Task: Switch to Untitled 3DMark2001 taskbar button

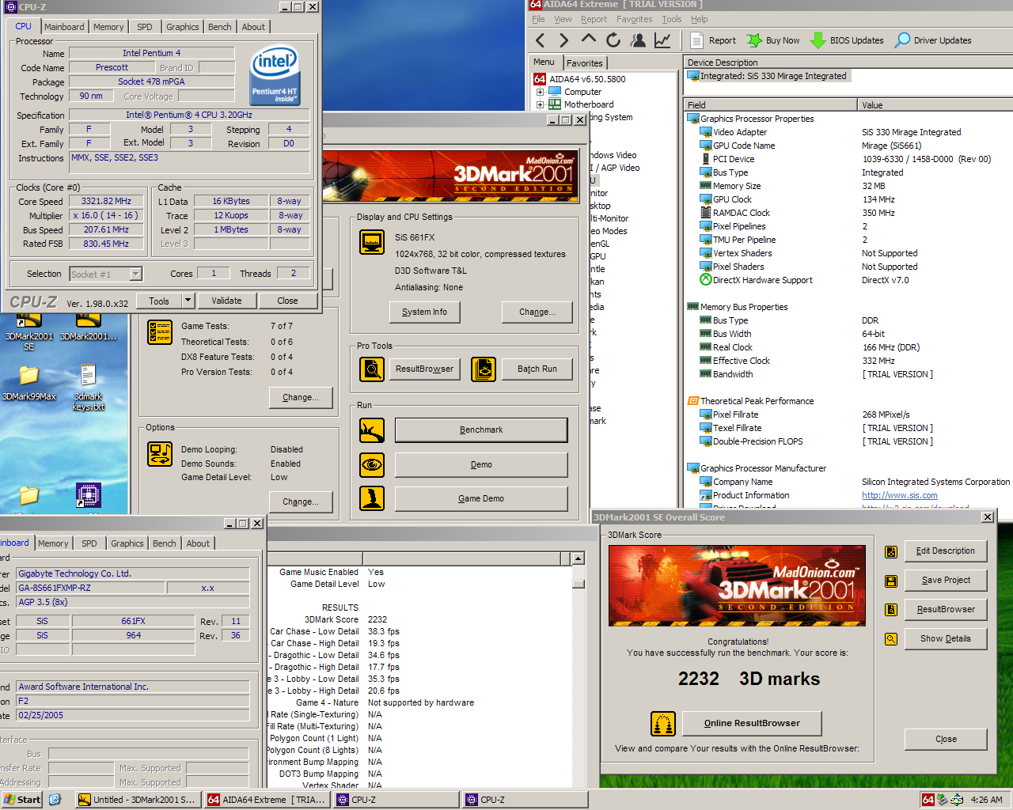Action: point(138,800)
